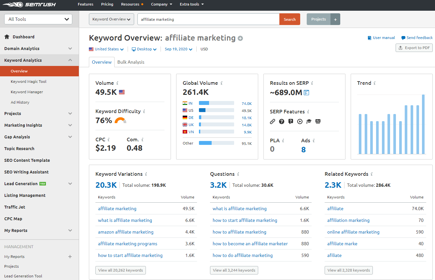Click View all 20,262 keywords button
The width and height of the screenshot is (435, 280).
(120, 270)
